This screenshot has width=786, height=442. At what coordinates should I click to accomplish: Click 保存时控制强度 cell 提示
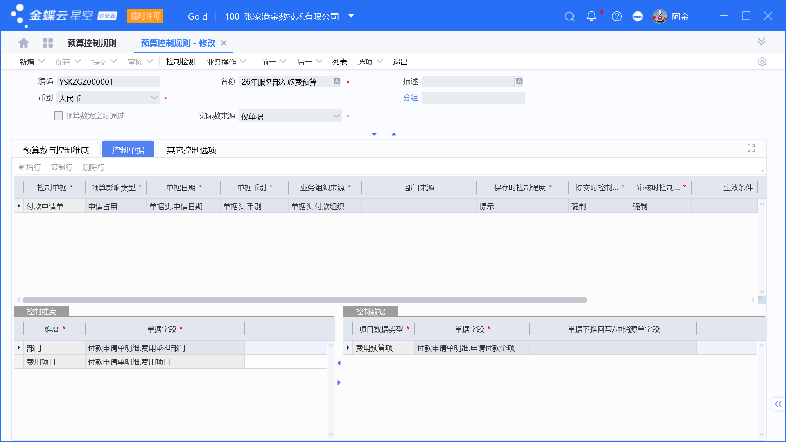tap(523, 206)
